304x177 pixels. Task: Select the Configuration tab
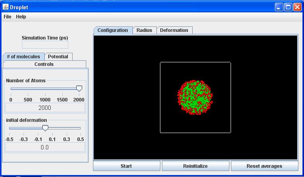pyautogui.click(x=113, y=30)
